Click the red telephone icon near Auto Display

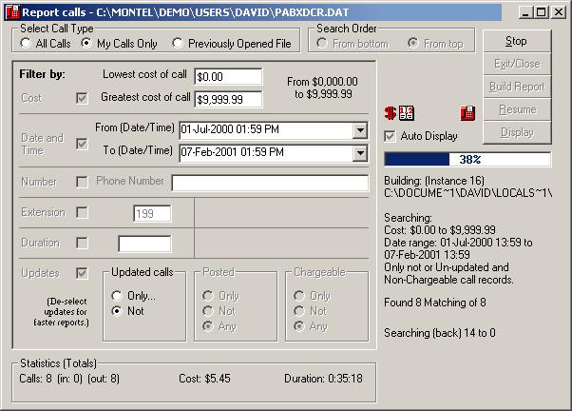tap(467, 113)
